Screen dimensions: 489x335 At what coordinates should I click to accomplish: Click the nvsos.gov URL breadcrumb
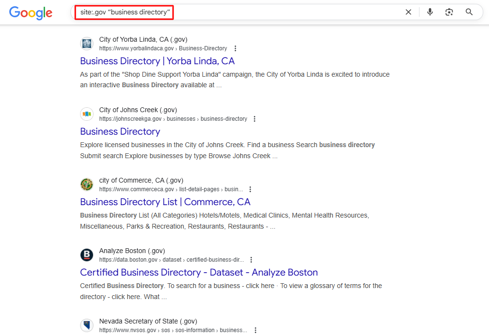tap(173, 330)
